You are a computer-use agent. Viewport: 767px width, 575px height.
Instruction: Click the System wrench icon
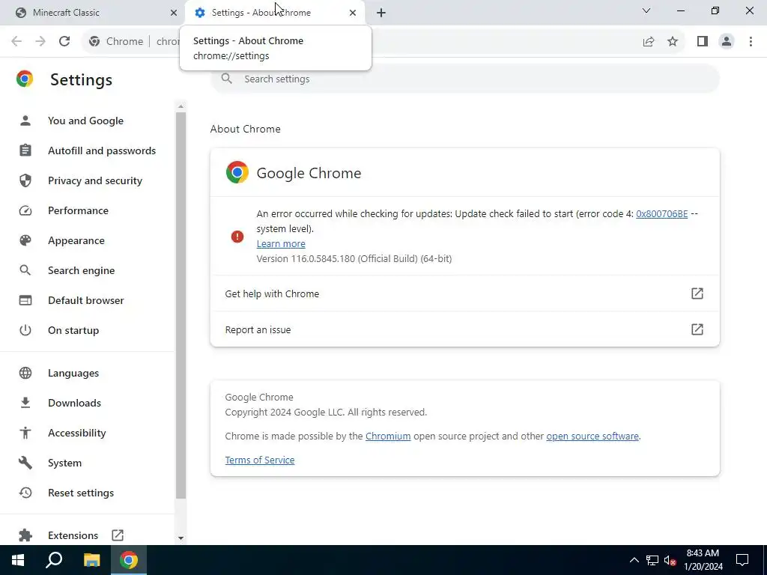(x=25, y=463)
